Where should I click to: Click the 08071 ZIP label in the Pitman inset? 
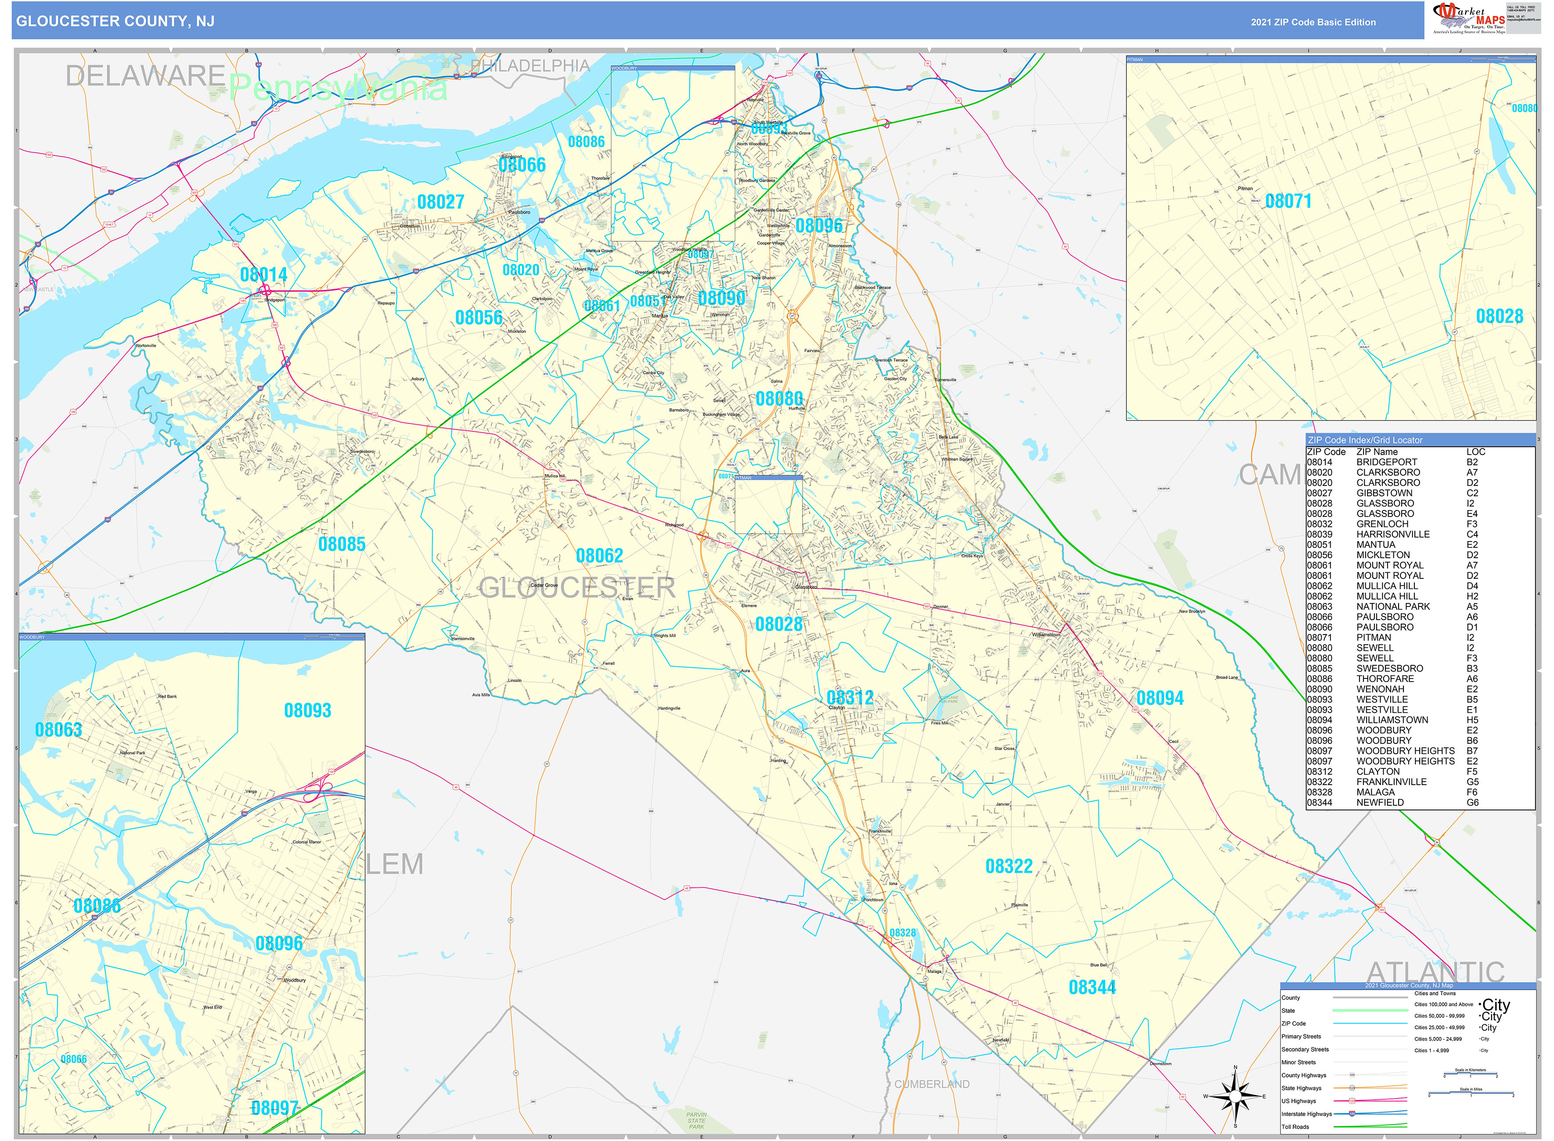[x=1289, y=201]
